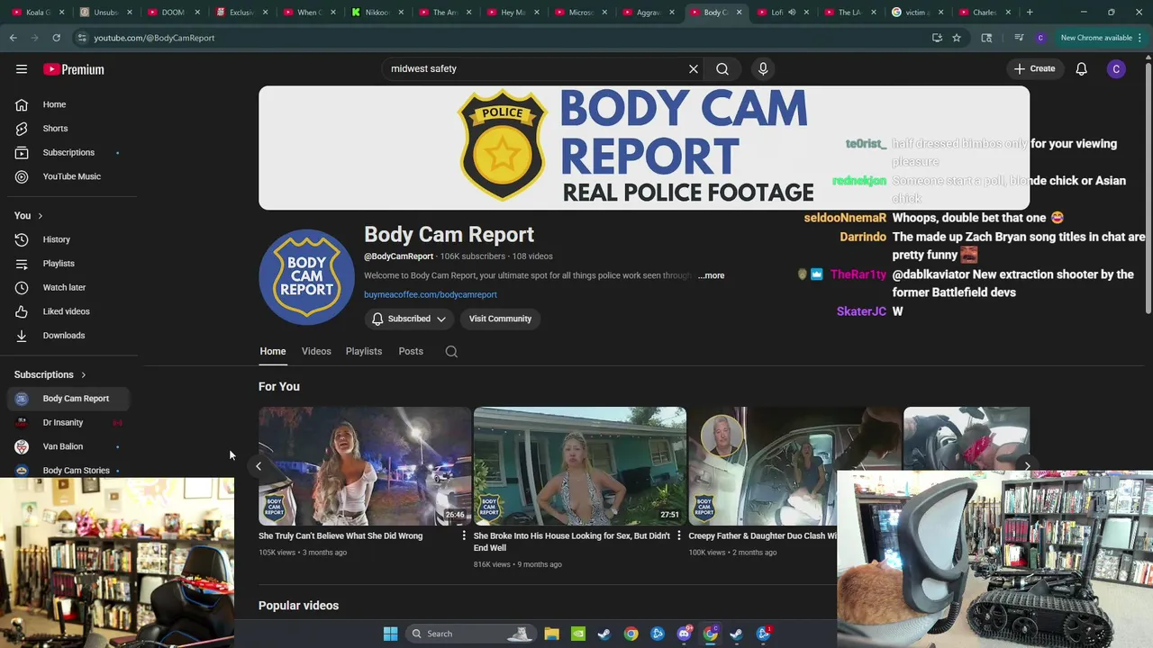This screenshot has height=648, width=1153.
Task: Click the Chrome address bar URL
Action: [x=154, y=38]
